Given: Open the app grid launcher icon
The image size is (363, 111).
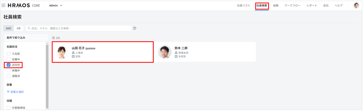Looking at the screenshot, I should (x=3, y=5).
